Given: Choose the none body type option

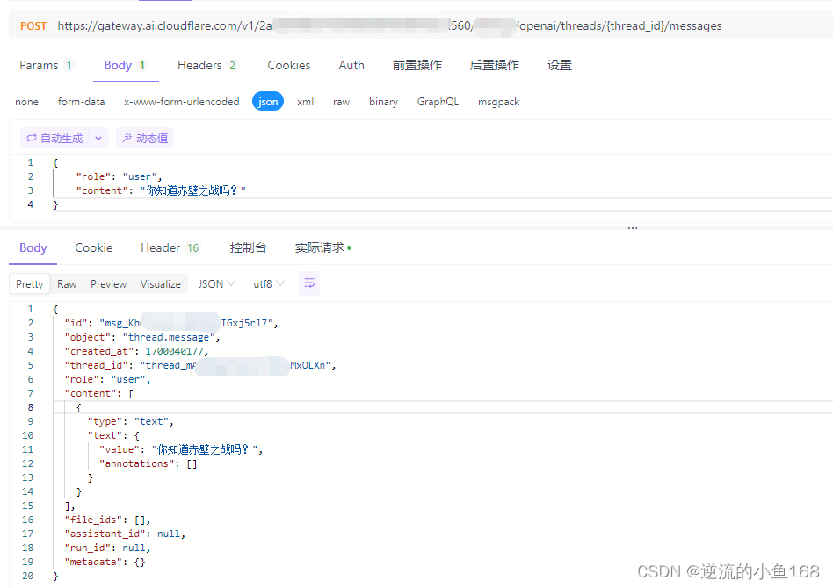Looking at the screenshot, I should click(26, 102).
